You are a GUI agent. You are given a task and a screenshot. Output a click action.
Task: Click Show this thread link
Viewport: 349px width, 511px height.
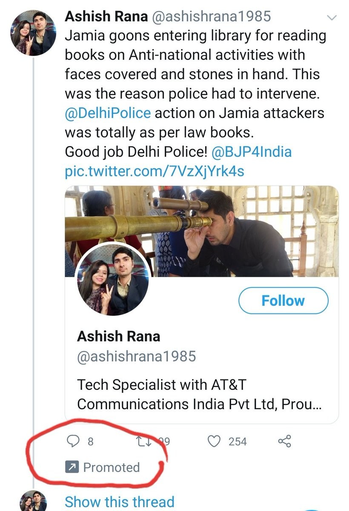coord(119,502)
